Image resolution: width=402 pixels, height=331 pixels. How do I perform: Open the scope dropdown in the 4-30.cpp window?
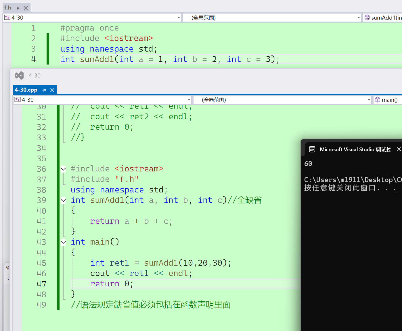tap(282, 100)
